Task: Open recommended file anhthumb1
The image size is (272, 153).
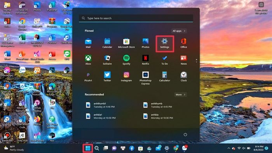Action: tap(100, 105)
